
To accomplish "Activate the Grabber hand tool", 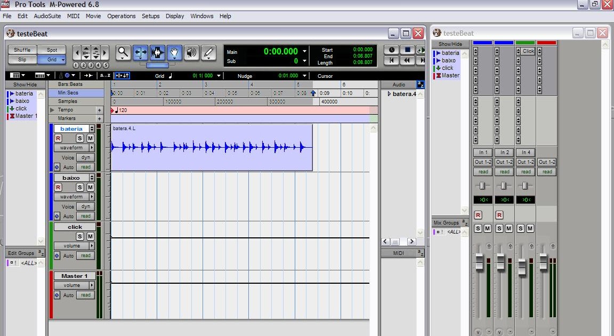I will coord(174,52).
